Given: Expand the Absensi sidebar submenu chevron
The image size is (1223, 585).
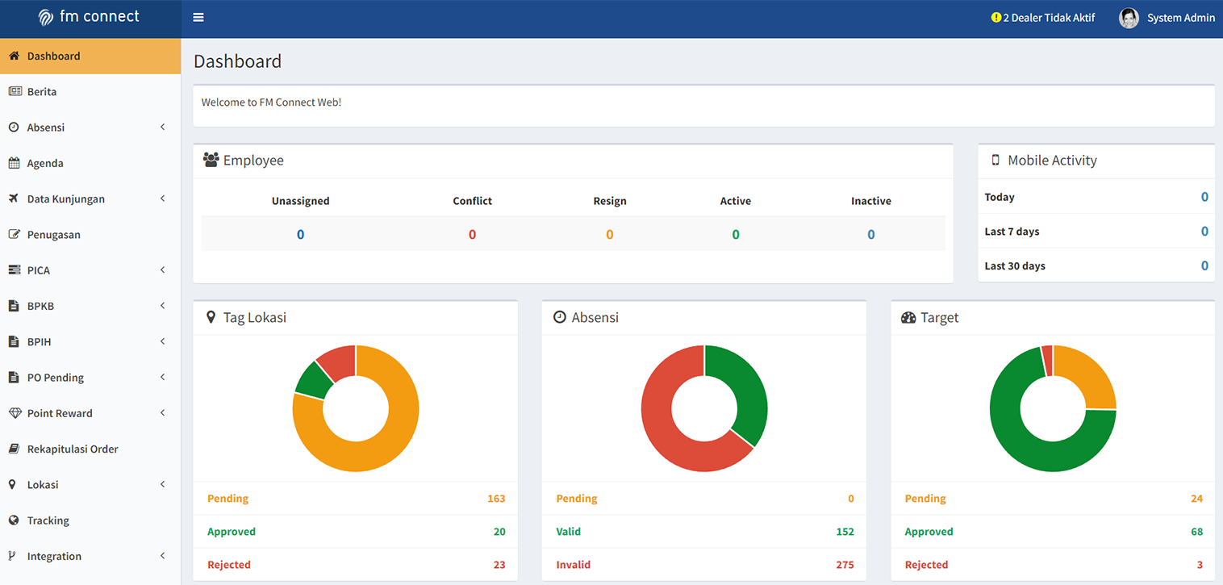Looking at the screenshot, I should pos(162,127).
